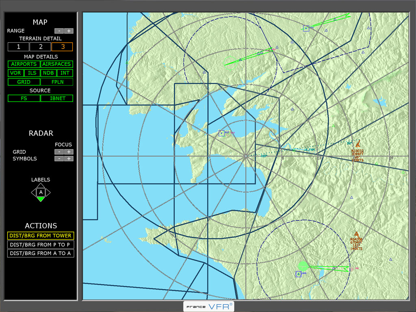Viewport: 416px width, 312px height.
Task: Increase radar GRID focus
Action: 69,152
